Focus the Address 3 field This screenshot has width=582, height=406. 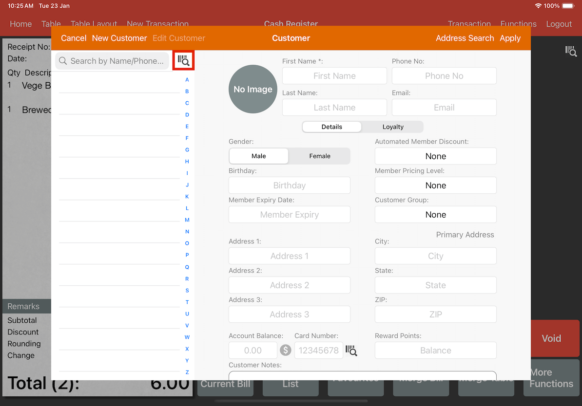[x=290, y=314]
